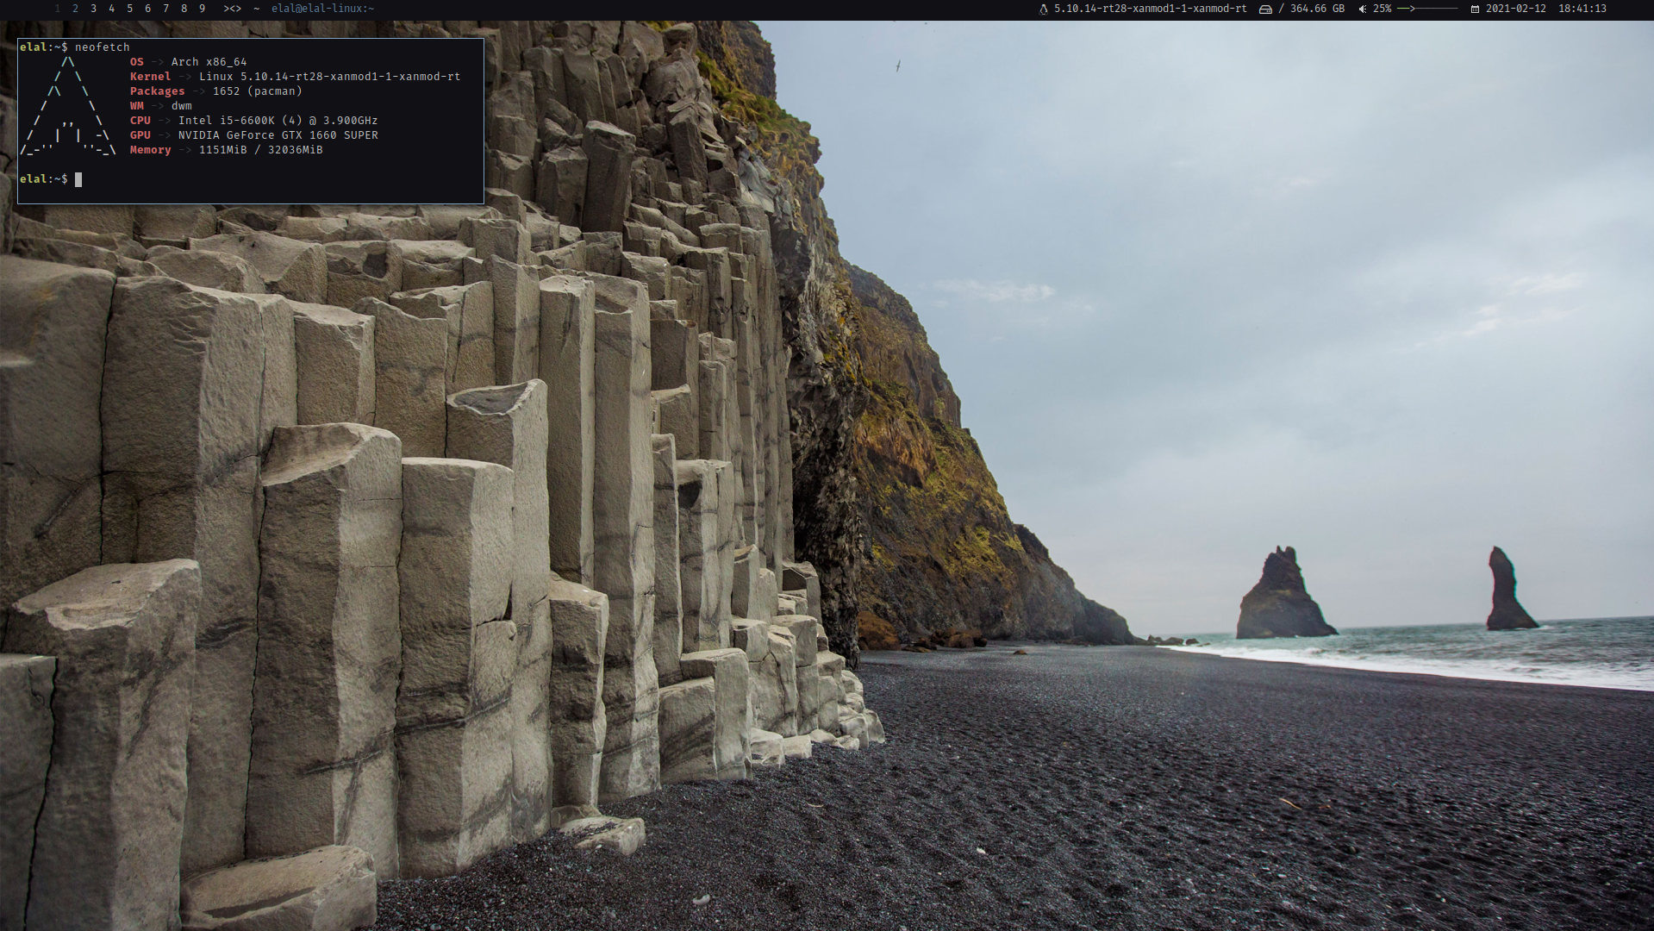Switch to dwm tag 7
Image resolution: width=1654 pixels, height=931 pixels.
pos(165,9)
